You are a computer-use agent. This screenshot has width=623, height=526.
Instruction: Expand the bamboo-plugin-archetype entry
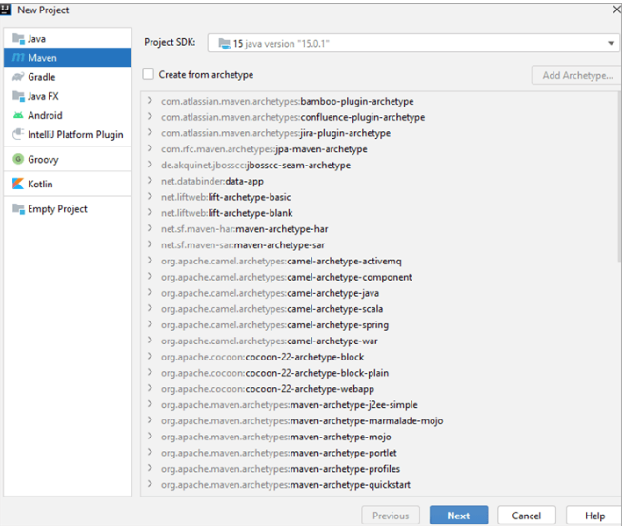pyautogui.click(x=151, y=101)
